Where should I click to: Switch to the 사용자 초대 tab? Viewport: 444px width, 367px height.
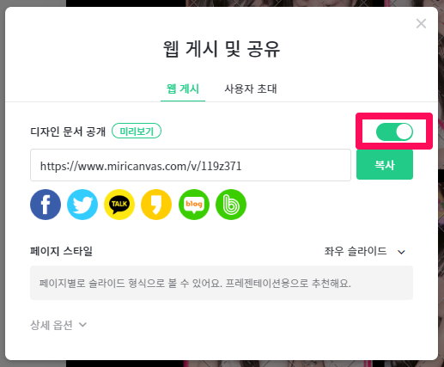pyautogui.click(x=251, y=89)
